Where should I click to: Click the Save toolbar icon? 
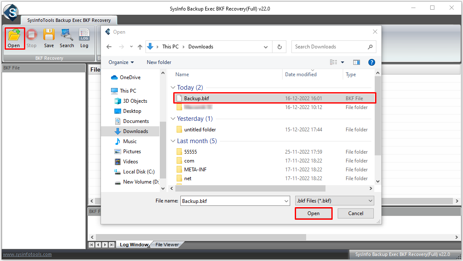click(49, 38)
